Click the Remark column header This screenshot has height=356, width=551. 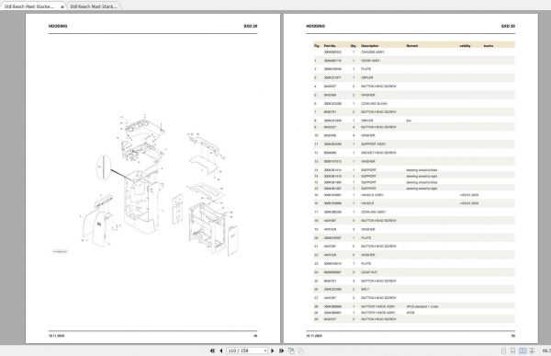[412, 46]
